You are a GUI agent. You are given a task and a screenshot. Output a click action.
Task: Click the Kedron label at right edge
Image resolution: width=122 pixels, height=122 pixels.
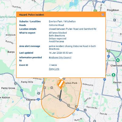117,82
